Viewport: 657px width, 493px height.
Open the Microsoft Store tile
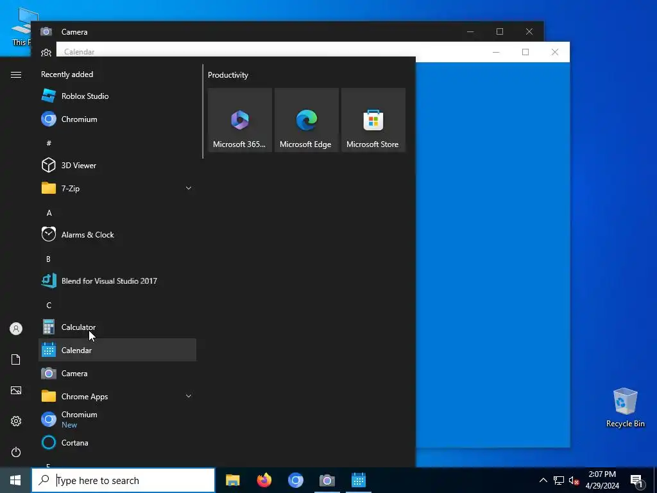(x=373, y=120)
